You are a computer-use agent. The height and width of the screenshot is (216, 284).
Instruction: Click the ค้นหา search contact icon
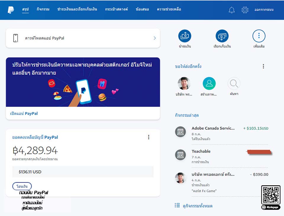point(234,84)
